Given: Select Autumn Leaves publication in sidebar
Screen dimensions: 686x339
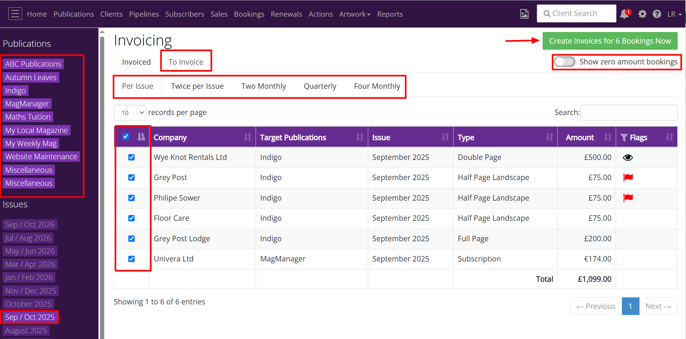Looking at the screenshot, I should pos(31,77).
